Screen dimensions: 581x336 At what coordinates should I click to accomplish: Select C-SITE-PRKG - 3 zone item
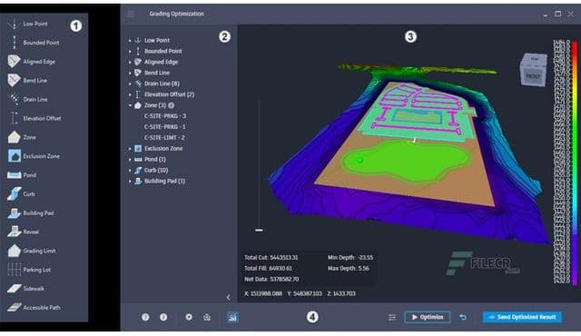coord(165,116)
